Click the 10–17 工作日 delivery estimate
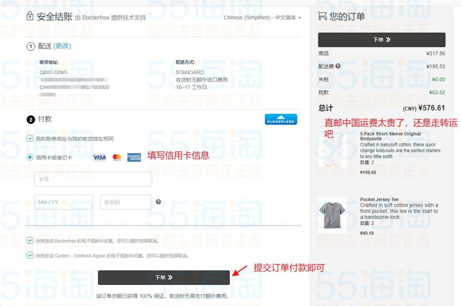This screenshot has height=306, width=461. 191,87
